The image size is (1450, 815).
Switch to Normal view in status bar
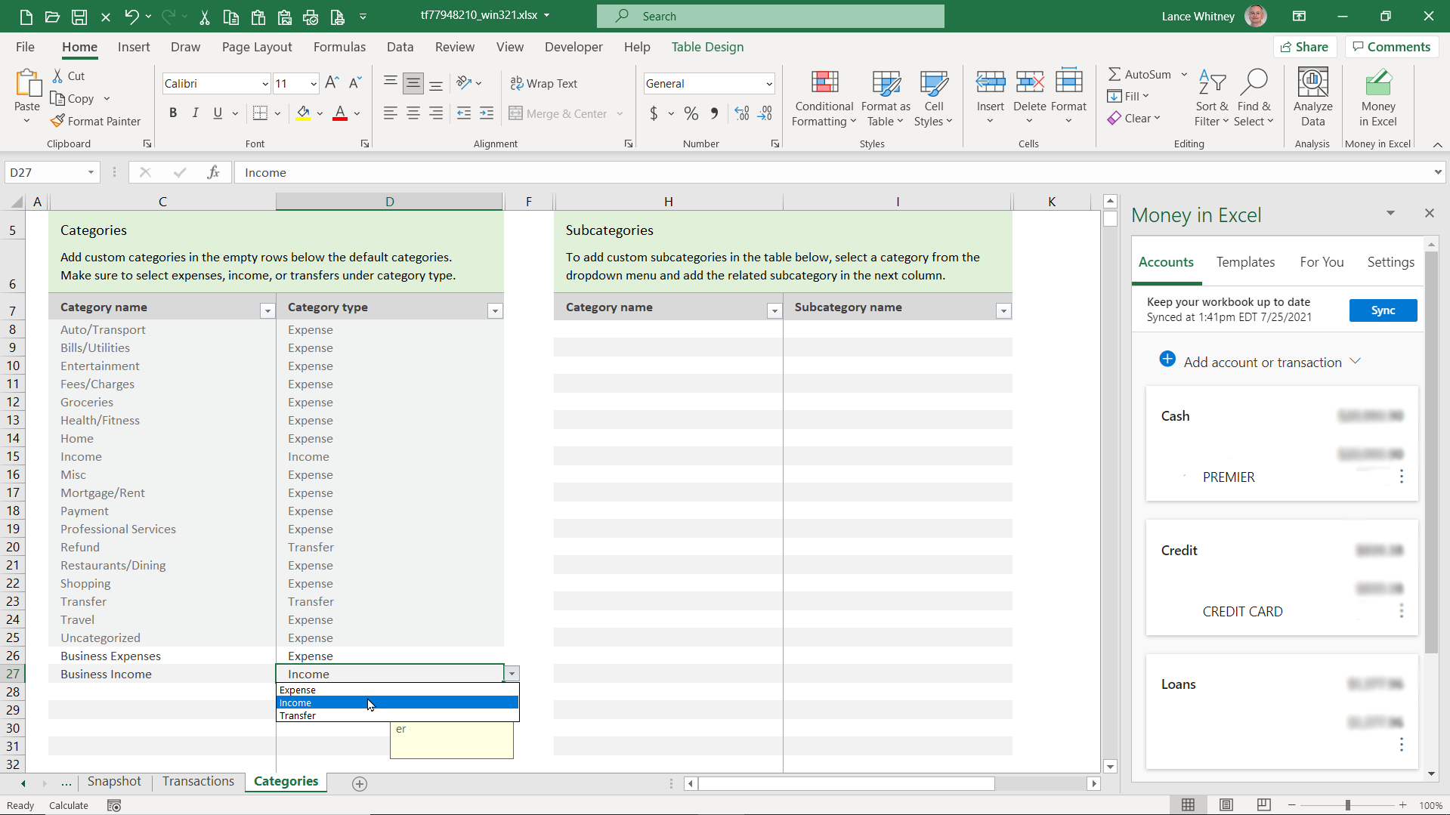(x=1188, y=804)
